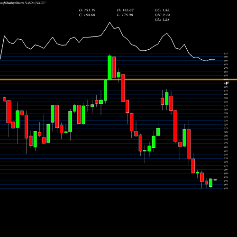Click the 239 price axis label
This screenshot has height=237, width=237.
click(x=226, y=158)
